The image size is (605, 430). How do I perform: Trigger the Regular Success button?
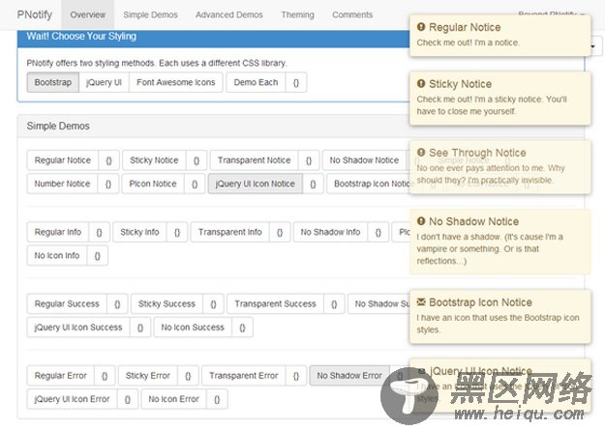[67, 304]
